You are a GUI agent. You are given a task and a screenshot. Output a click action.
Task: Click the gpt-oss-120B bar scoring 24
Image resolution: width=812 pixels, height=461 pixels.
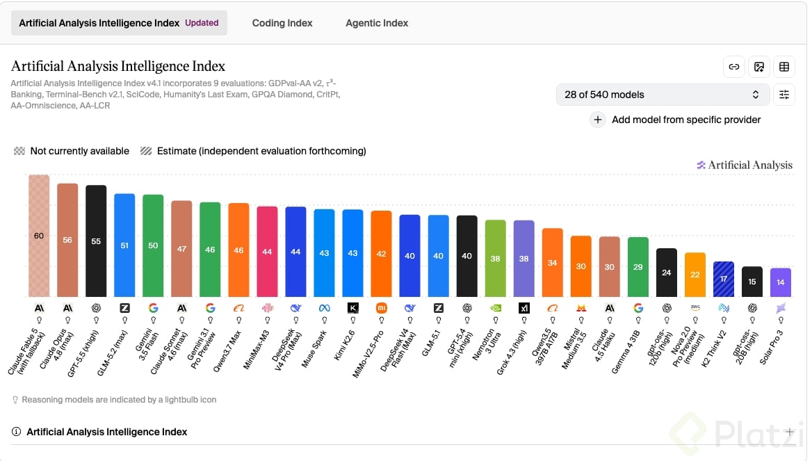tap(667, 273)
